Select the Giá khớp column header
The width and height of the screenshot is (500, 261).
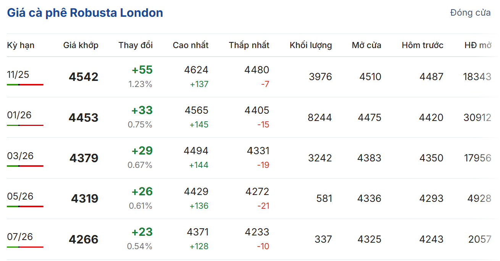point(81,45)
